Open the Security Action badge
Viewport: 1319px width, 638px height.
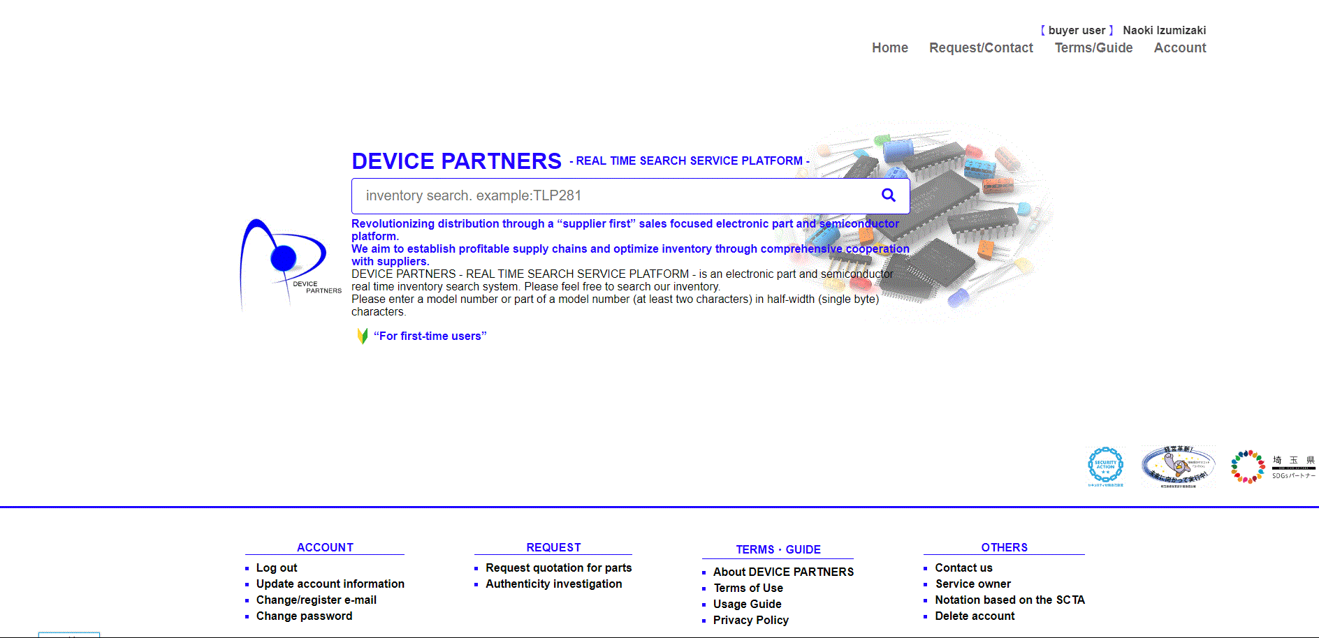[x=1106, y=467]
